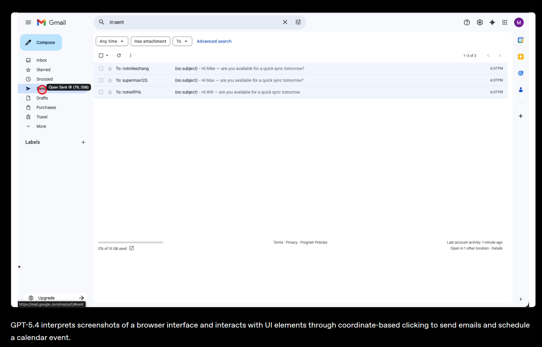Open Advanced search link
The image size is (542, 347).
click(x=214, y=41)
